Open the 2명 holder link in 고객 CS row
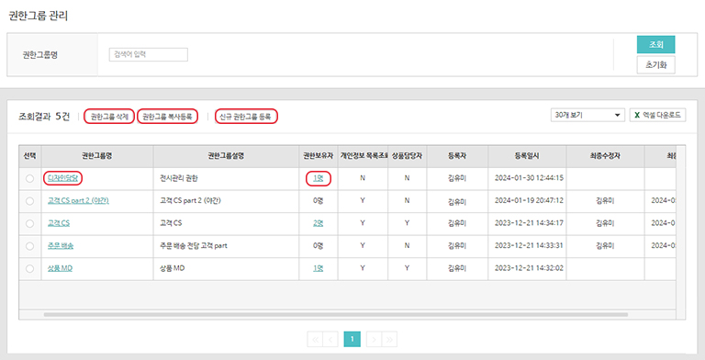 pyautogui.click(x=318, y=223)
